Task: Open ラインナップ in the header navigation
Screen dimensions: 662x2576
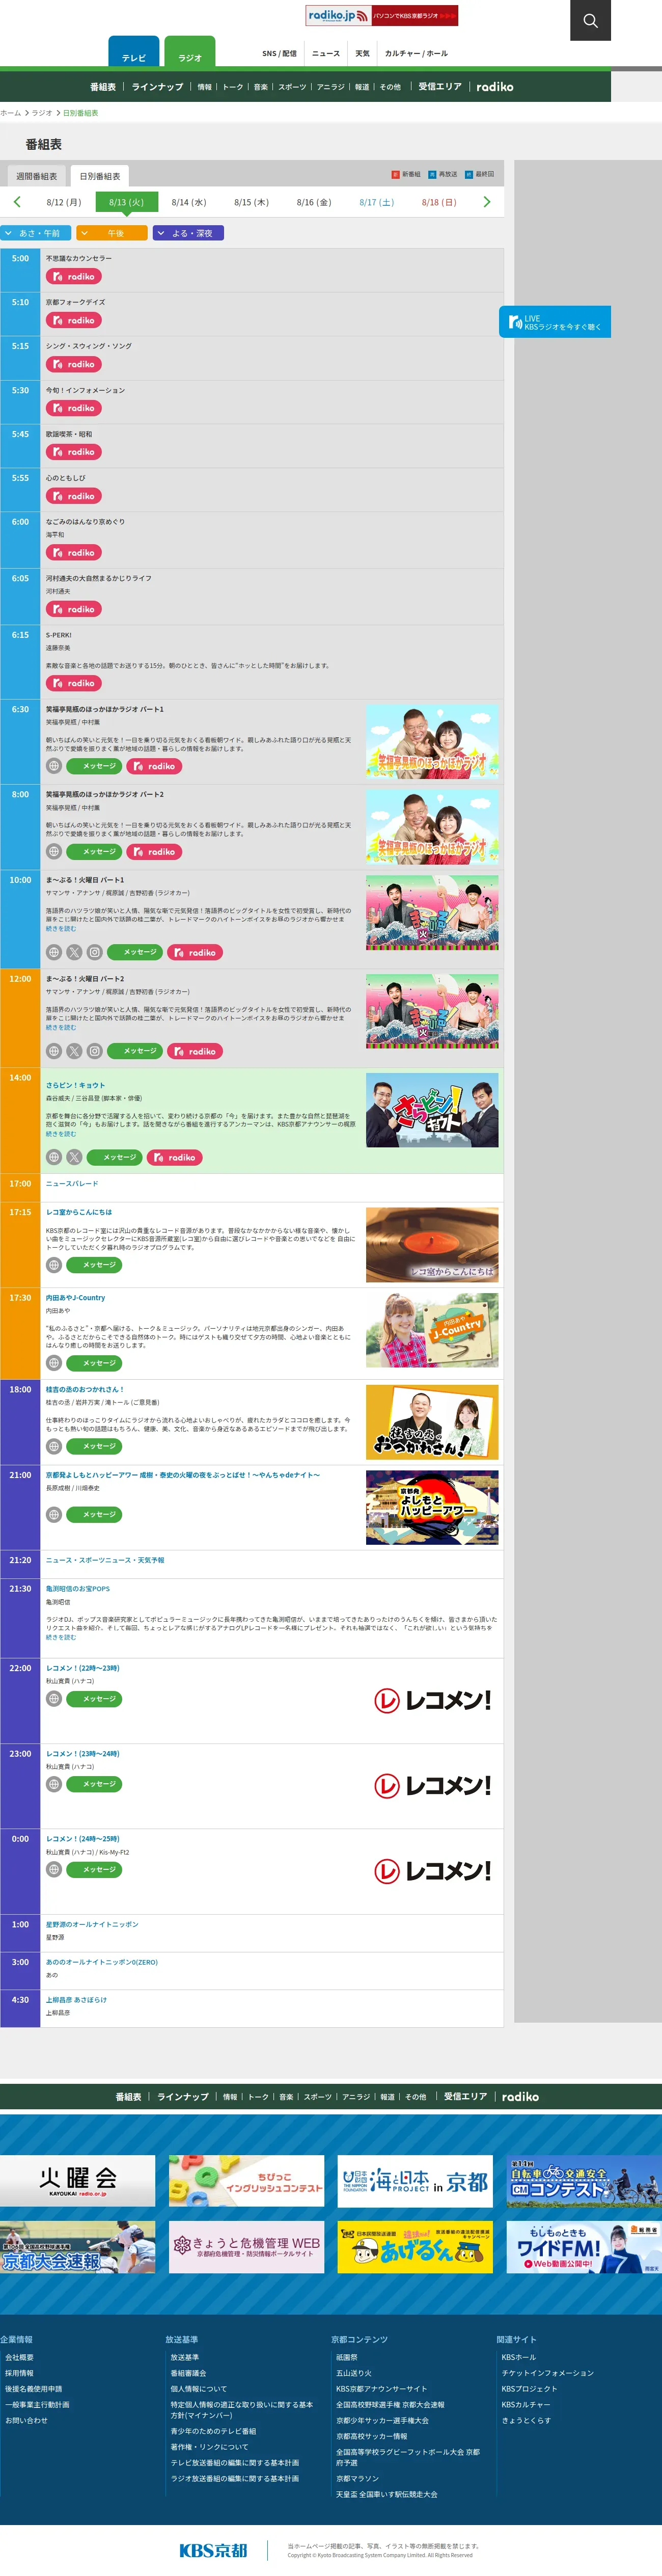Action: coord(158,87)
